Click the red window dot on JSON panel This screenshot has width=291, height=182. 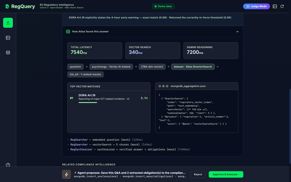coord(160,86)
